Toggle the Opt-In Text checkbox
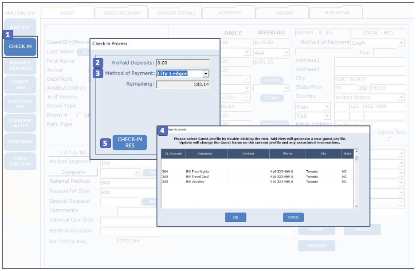416x271 pixels. pyautogui.click(x=391, y=140)
